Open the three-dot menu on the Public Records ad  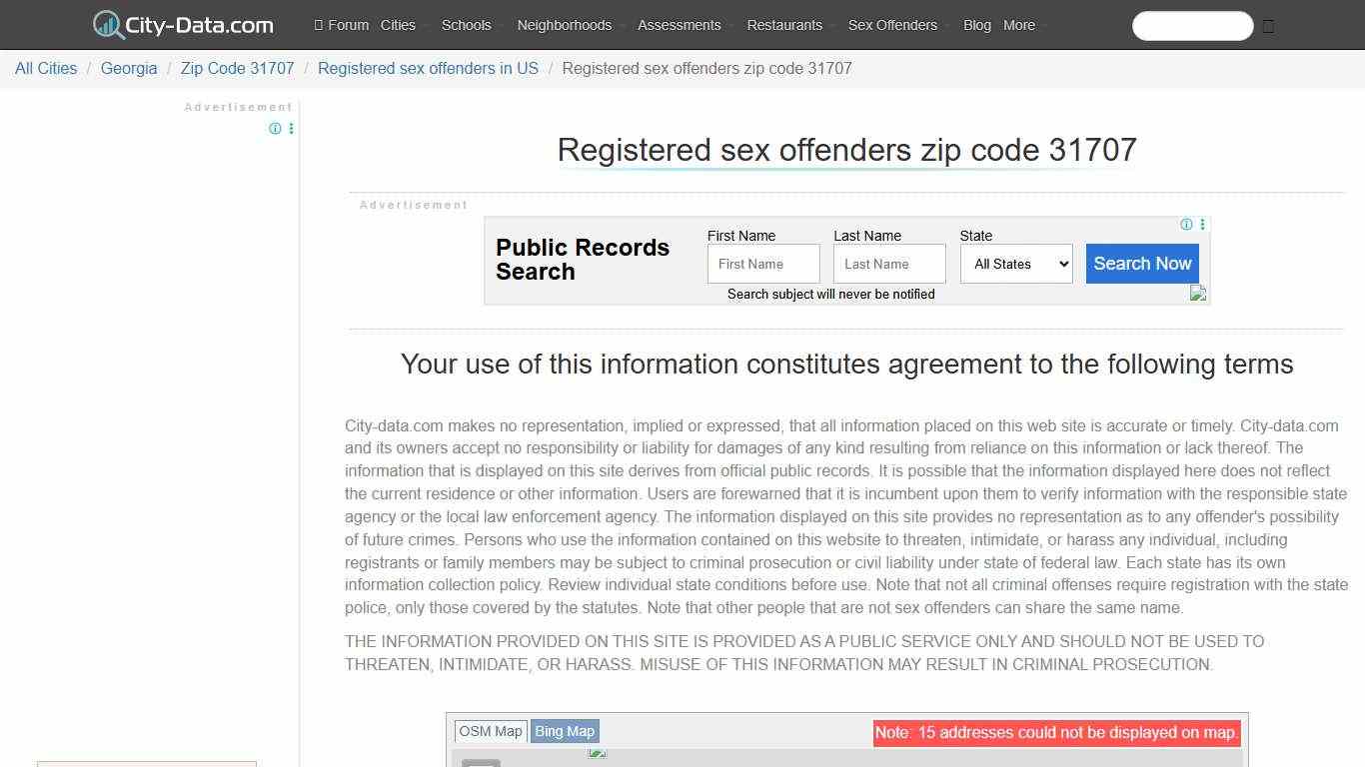[x=1202, y=224]
